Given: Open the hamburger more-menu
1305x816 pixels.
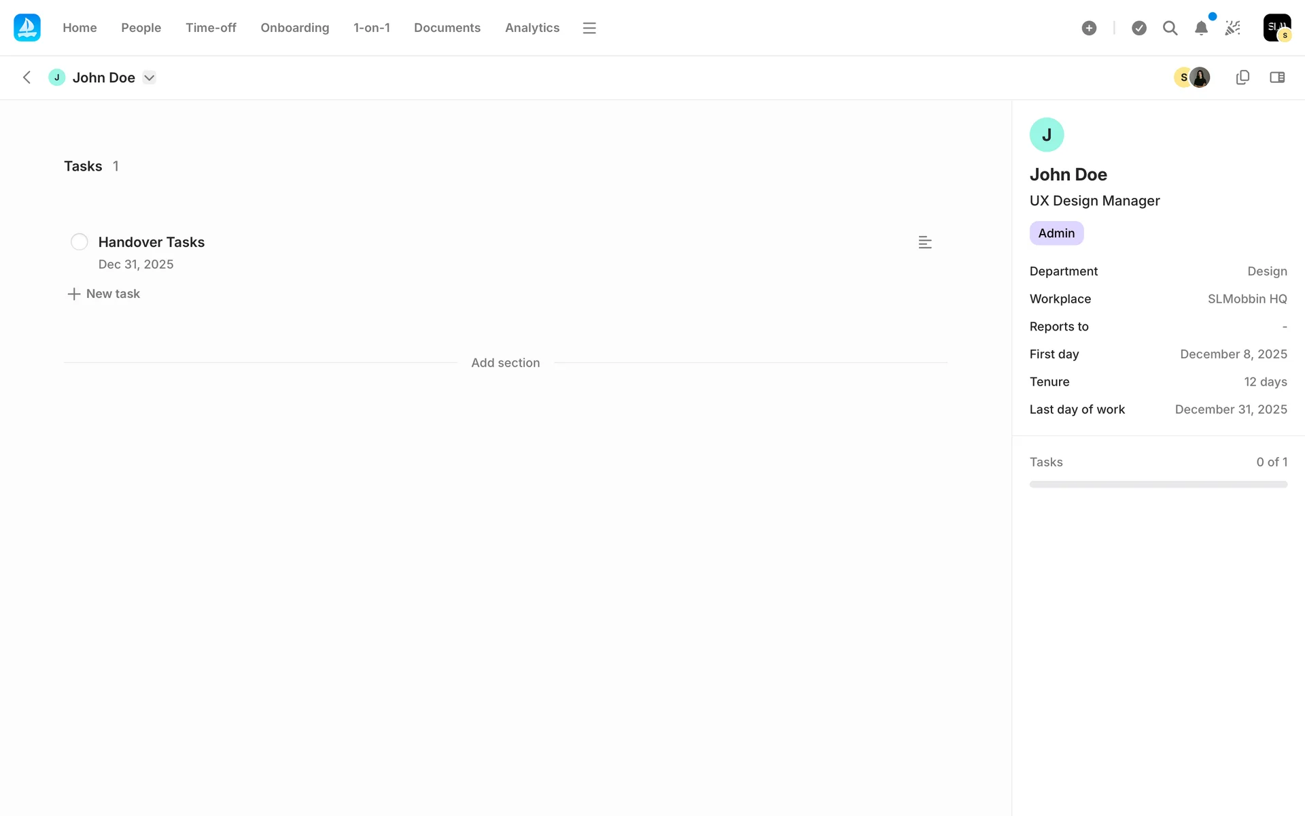Looking at the screenshot, I should point(589,28).
